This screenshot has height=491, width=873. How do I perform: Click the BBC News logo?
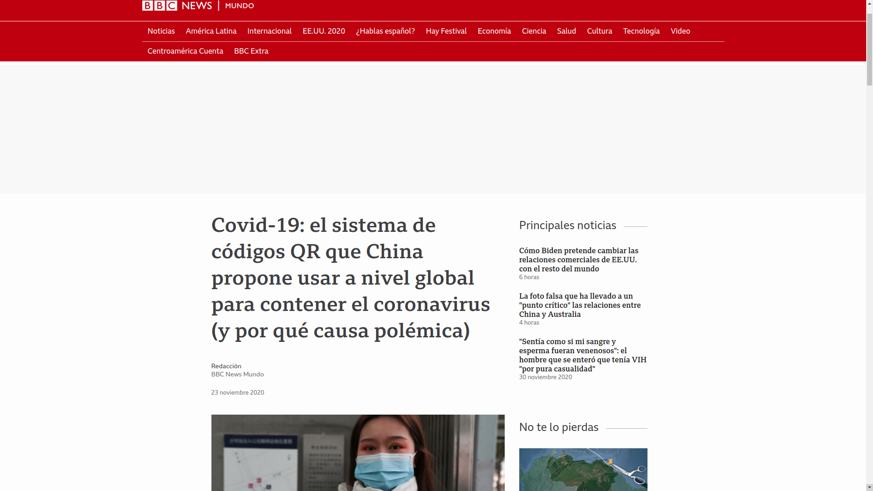177,5
